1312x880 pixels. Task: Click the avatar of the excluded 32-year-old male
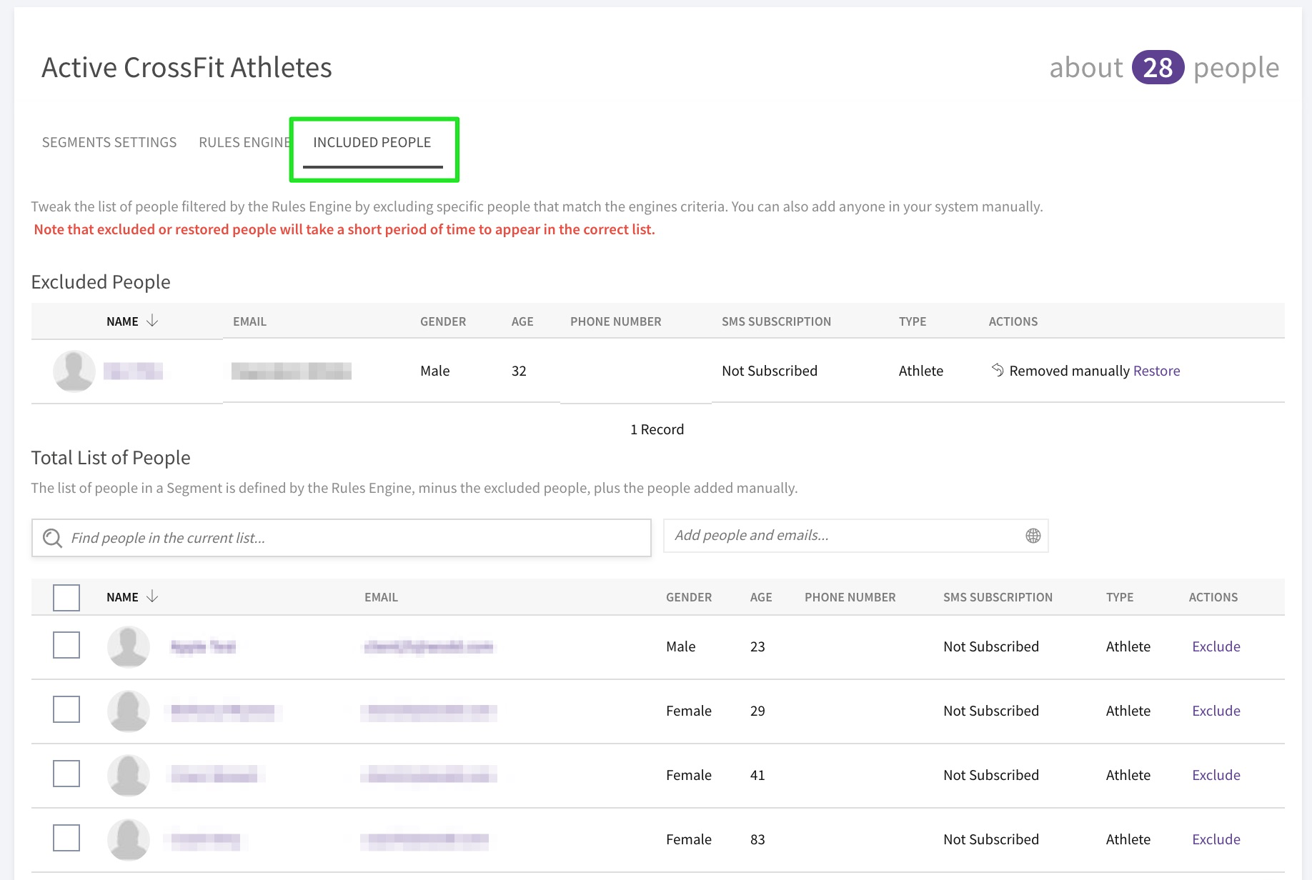74,371
